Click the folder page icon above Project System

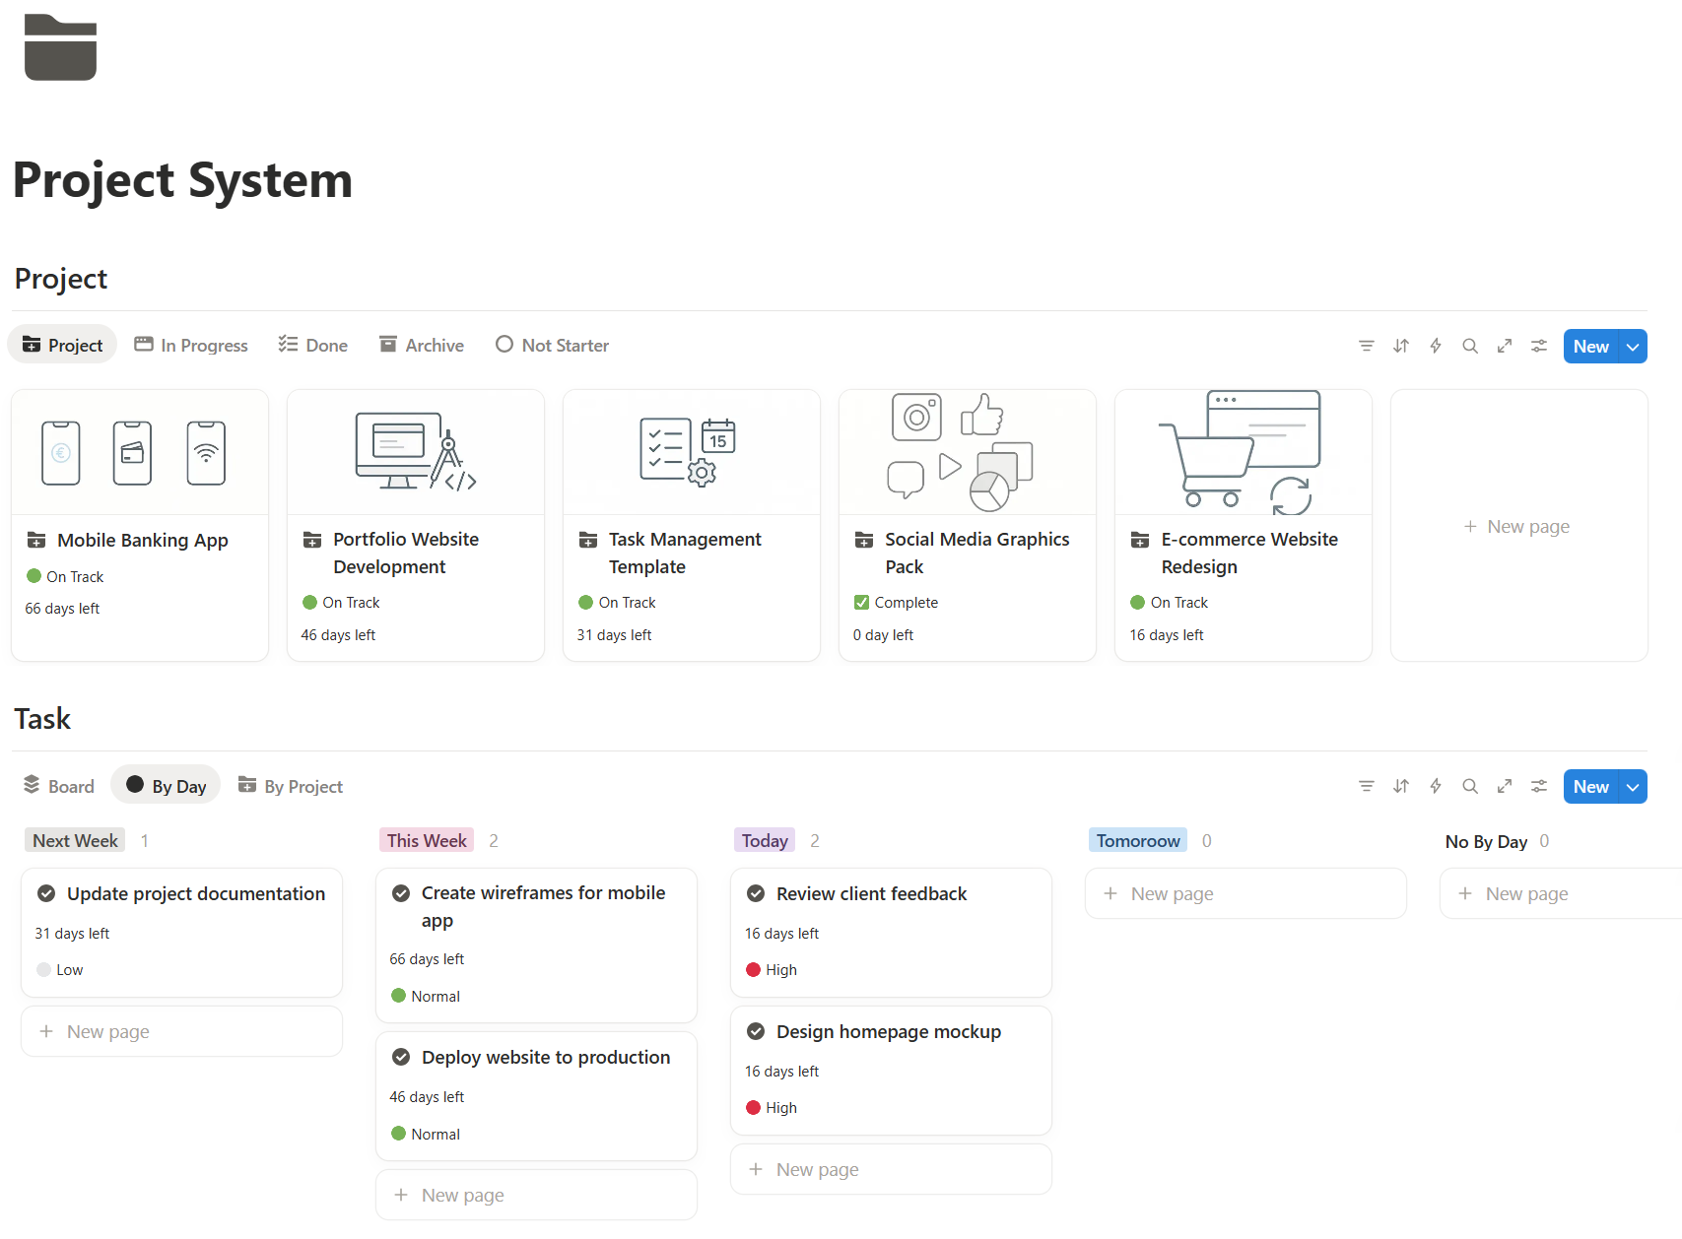(x=60, y=47)
